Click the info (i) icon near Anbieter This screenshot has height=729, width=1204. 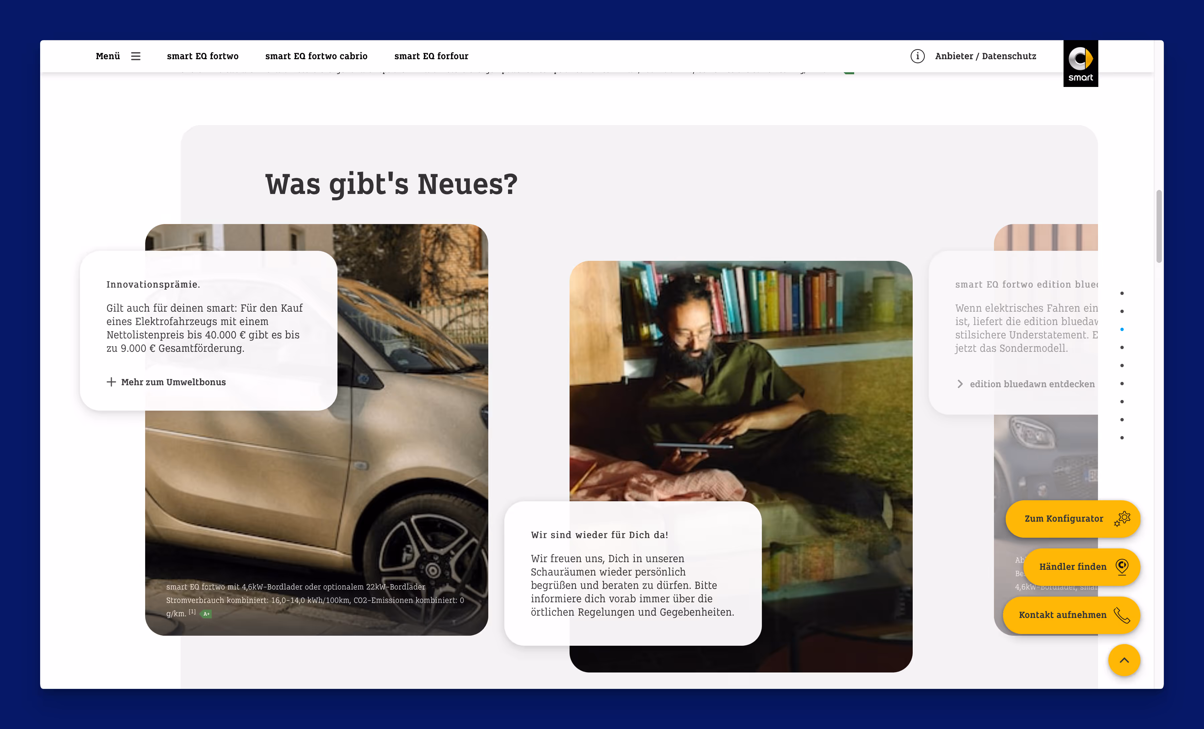918,56
